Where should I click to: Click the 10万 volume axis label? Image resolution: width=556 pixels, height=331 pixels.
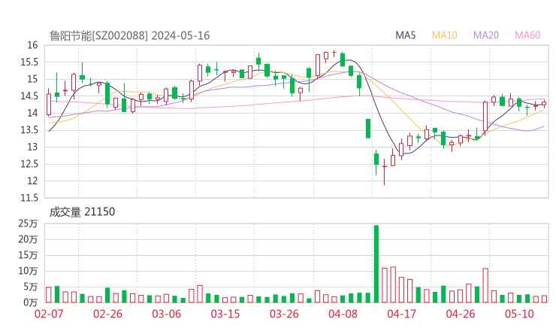click(x=28, y=271)
